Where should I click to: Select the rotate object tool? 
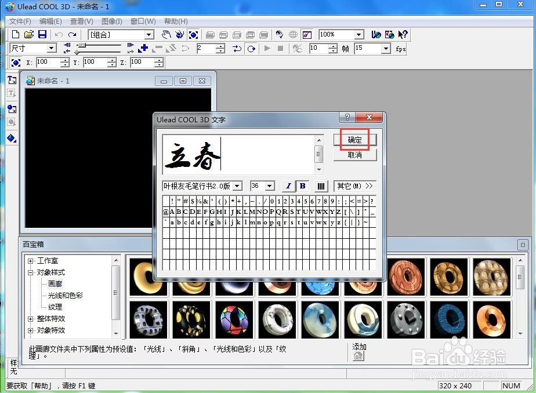[179, 34]
